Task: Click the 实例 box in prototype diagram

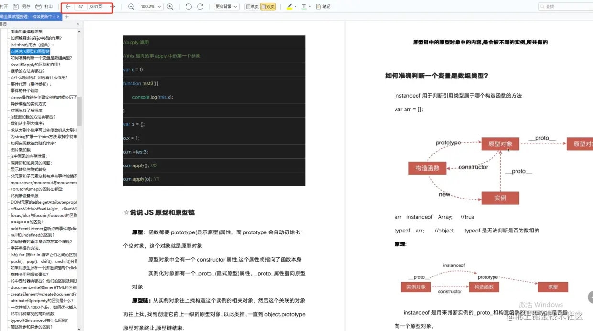Action: click(x=500, y=198)
